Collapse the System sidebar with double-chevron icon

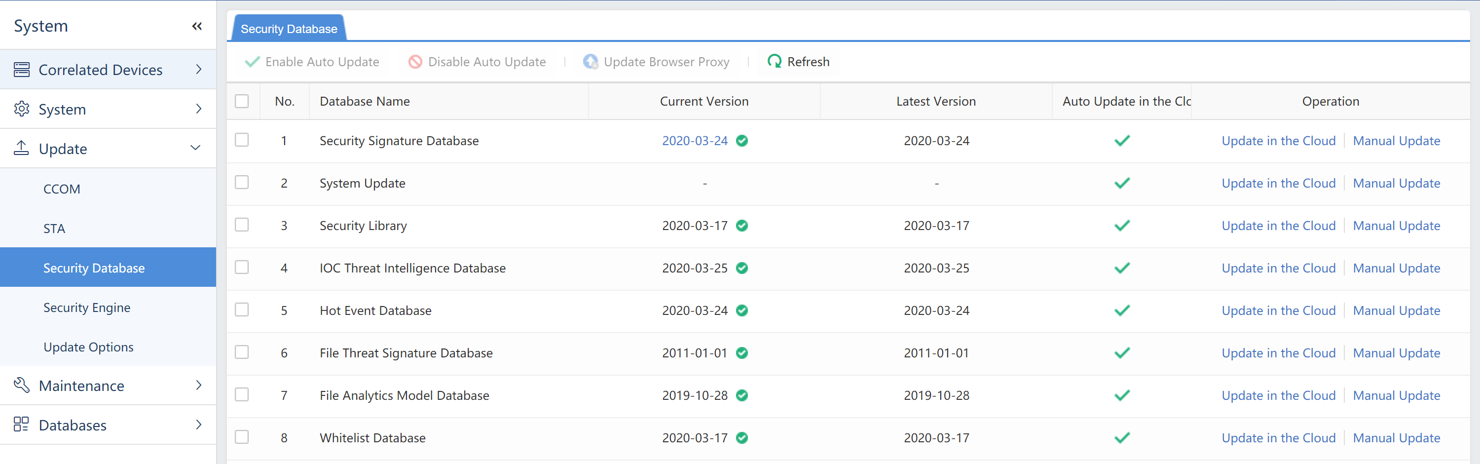point(197,26)
